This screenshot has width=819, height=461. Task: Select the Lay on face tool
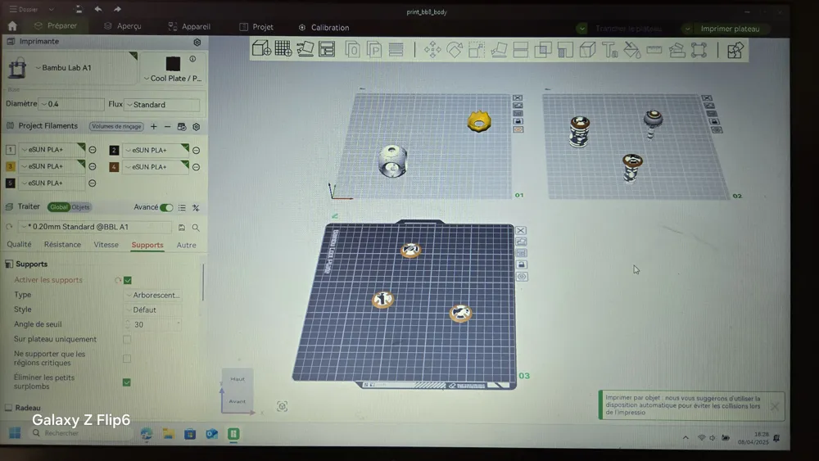[x=499, y=50]
